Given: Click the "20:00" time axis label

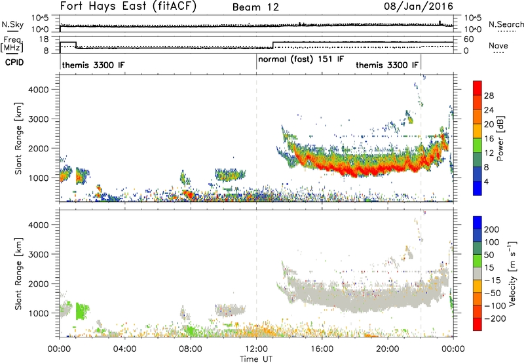Looking at the screenshot, I should pyautogui.click(x=388, y=349).
